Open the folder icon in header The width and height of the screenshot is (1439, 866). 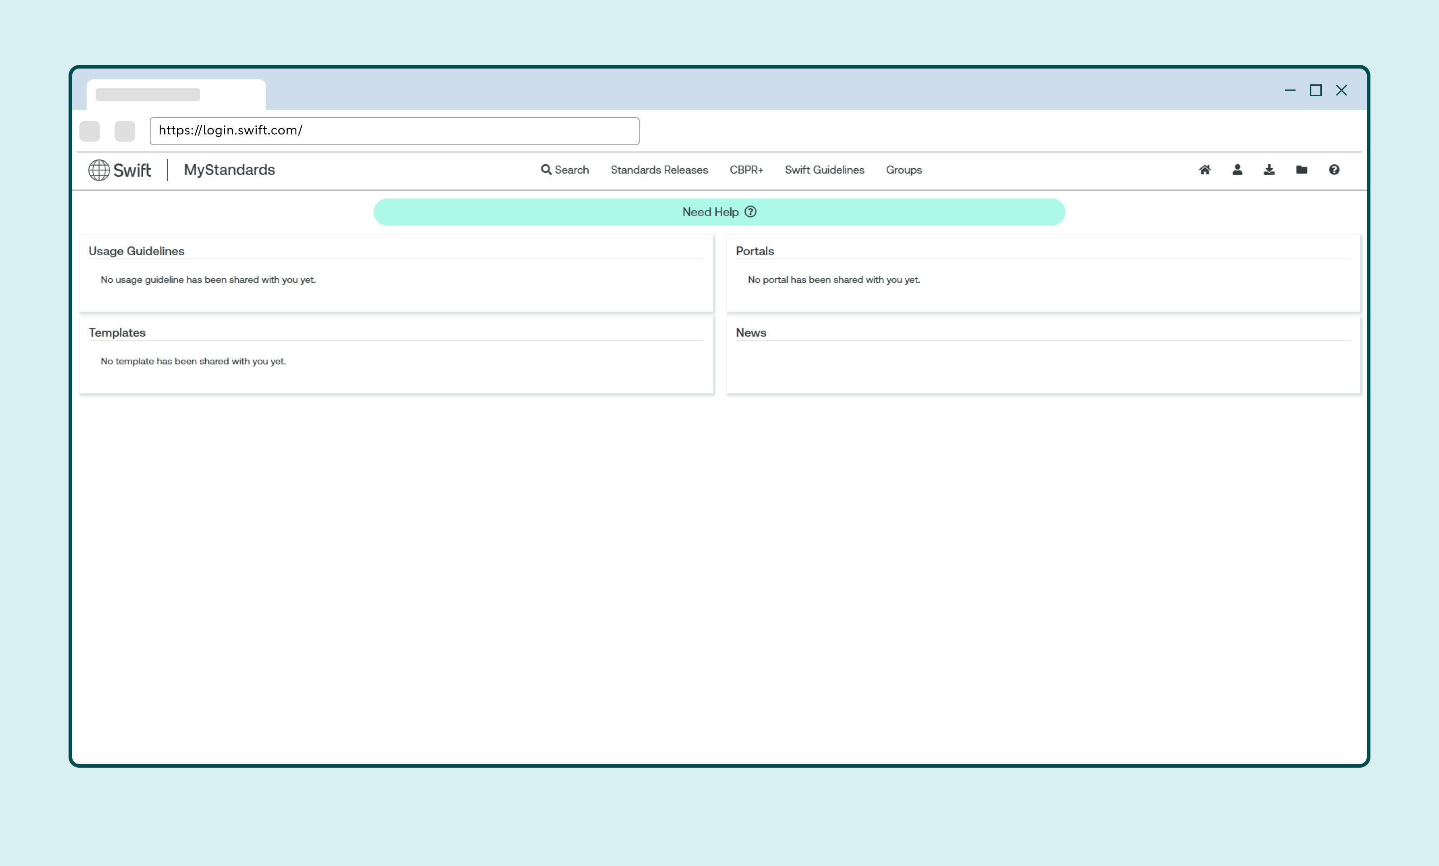pos(1301,170)
